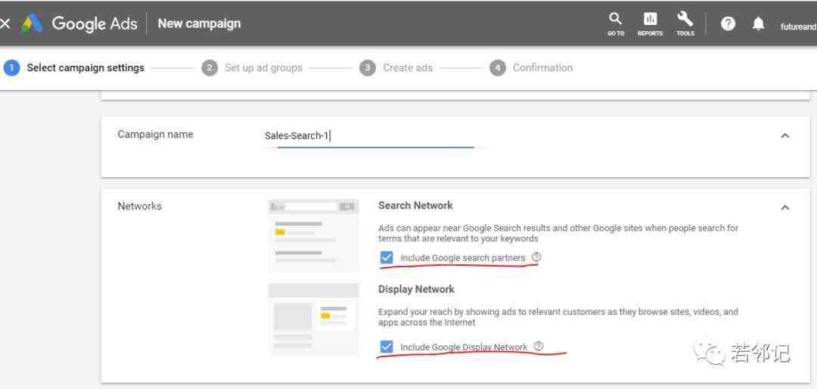817x389 pixels.
Task: Click the Networks section label
Action: (140, 206)
